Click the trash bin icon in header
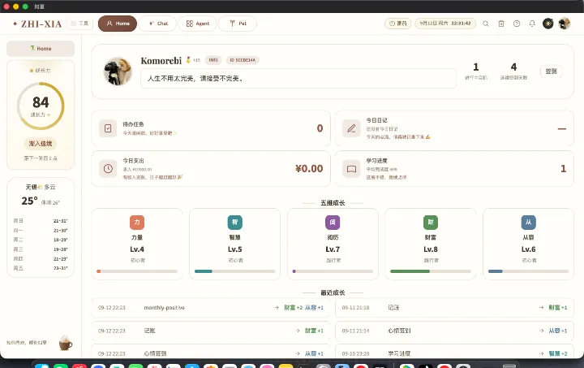 coord(501,24)
